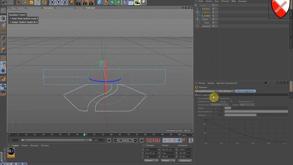Go to end of animation

[x=142, y=140]
